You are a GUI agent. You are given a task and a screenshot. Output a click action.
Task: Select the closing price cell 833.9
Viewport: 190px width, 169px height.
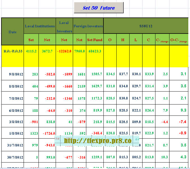click(x=149, y=74)
